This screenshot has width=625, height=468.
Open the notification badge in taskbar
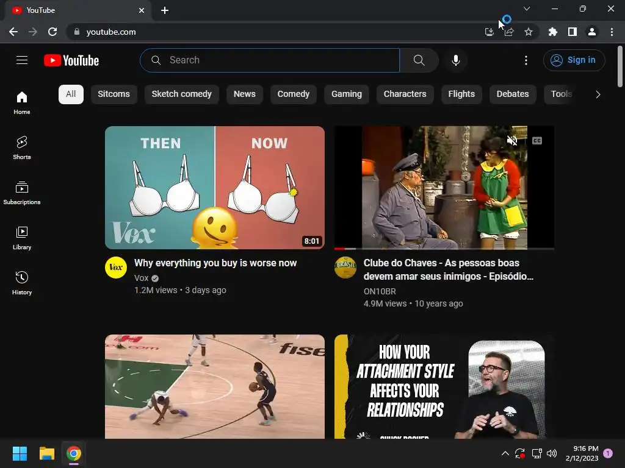click(x=608, y=453)
